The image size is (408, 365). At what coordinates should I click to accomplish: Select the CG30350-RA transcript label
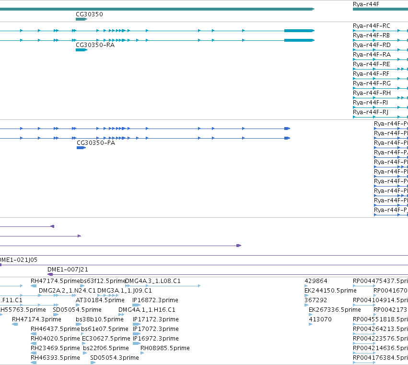pos(95,45)
